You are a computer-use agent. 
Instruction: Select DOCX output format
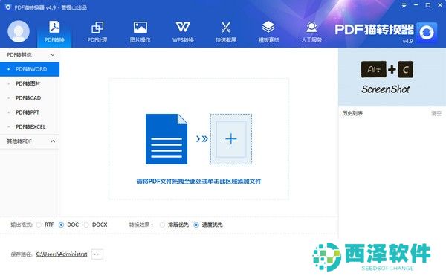click(86, 225)
